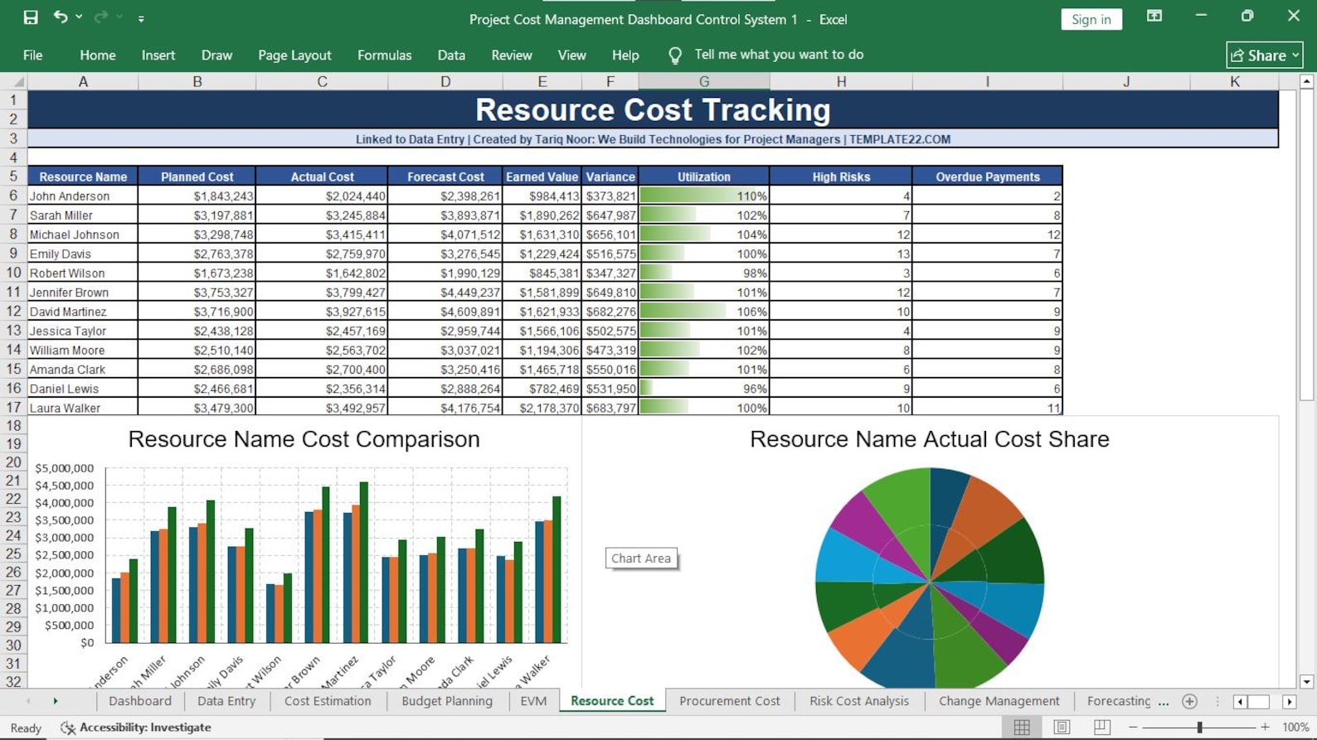Click the zoom out minus button

click(1133, 727)
